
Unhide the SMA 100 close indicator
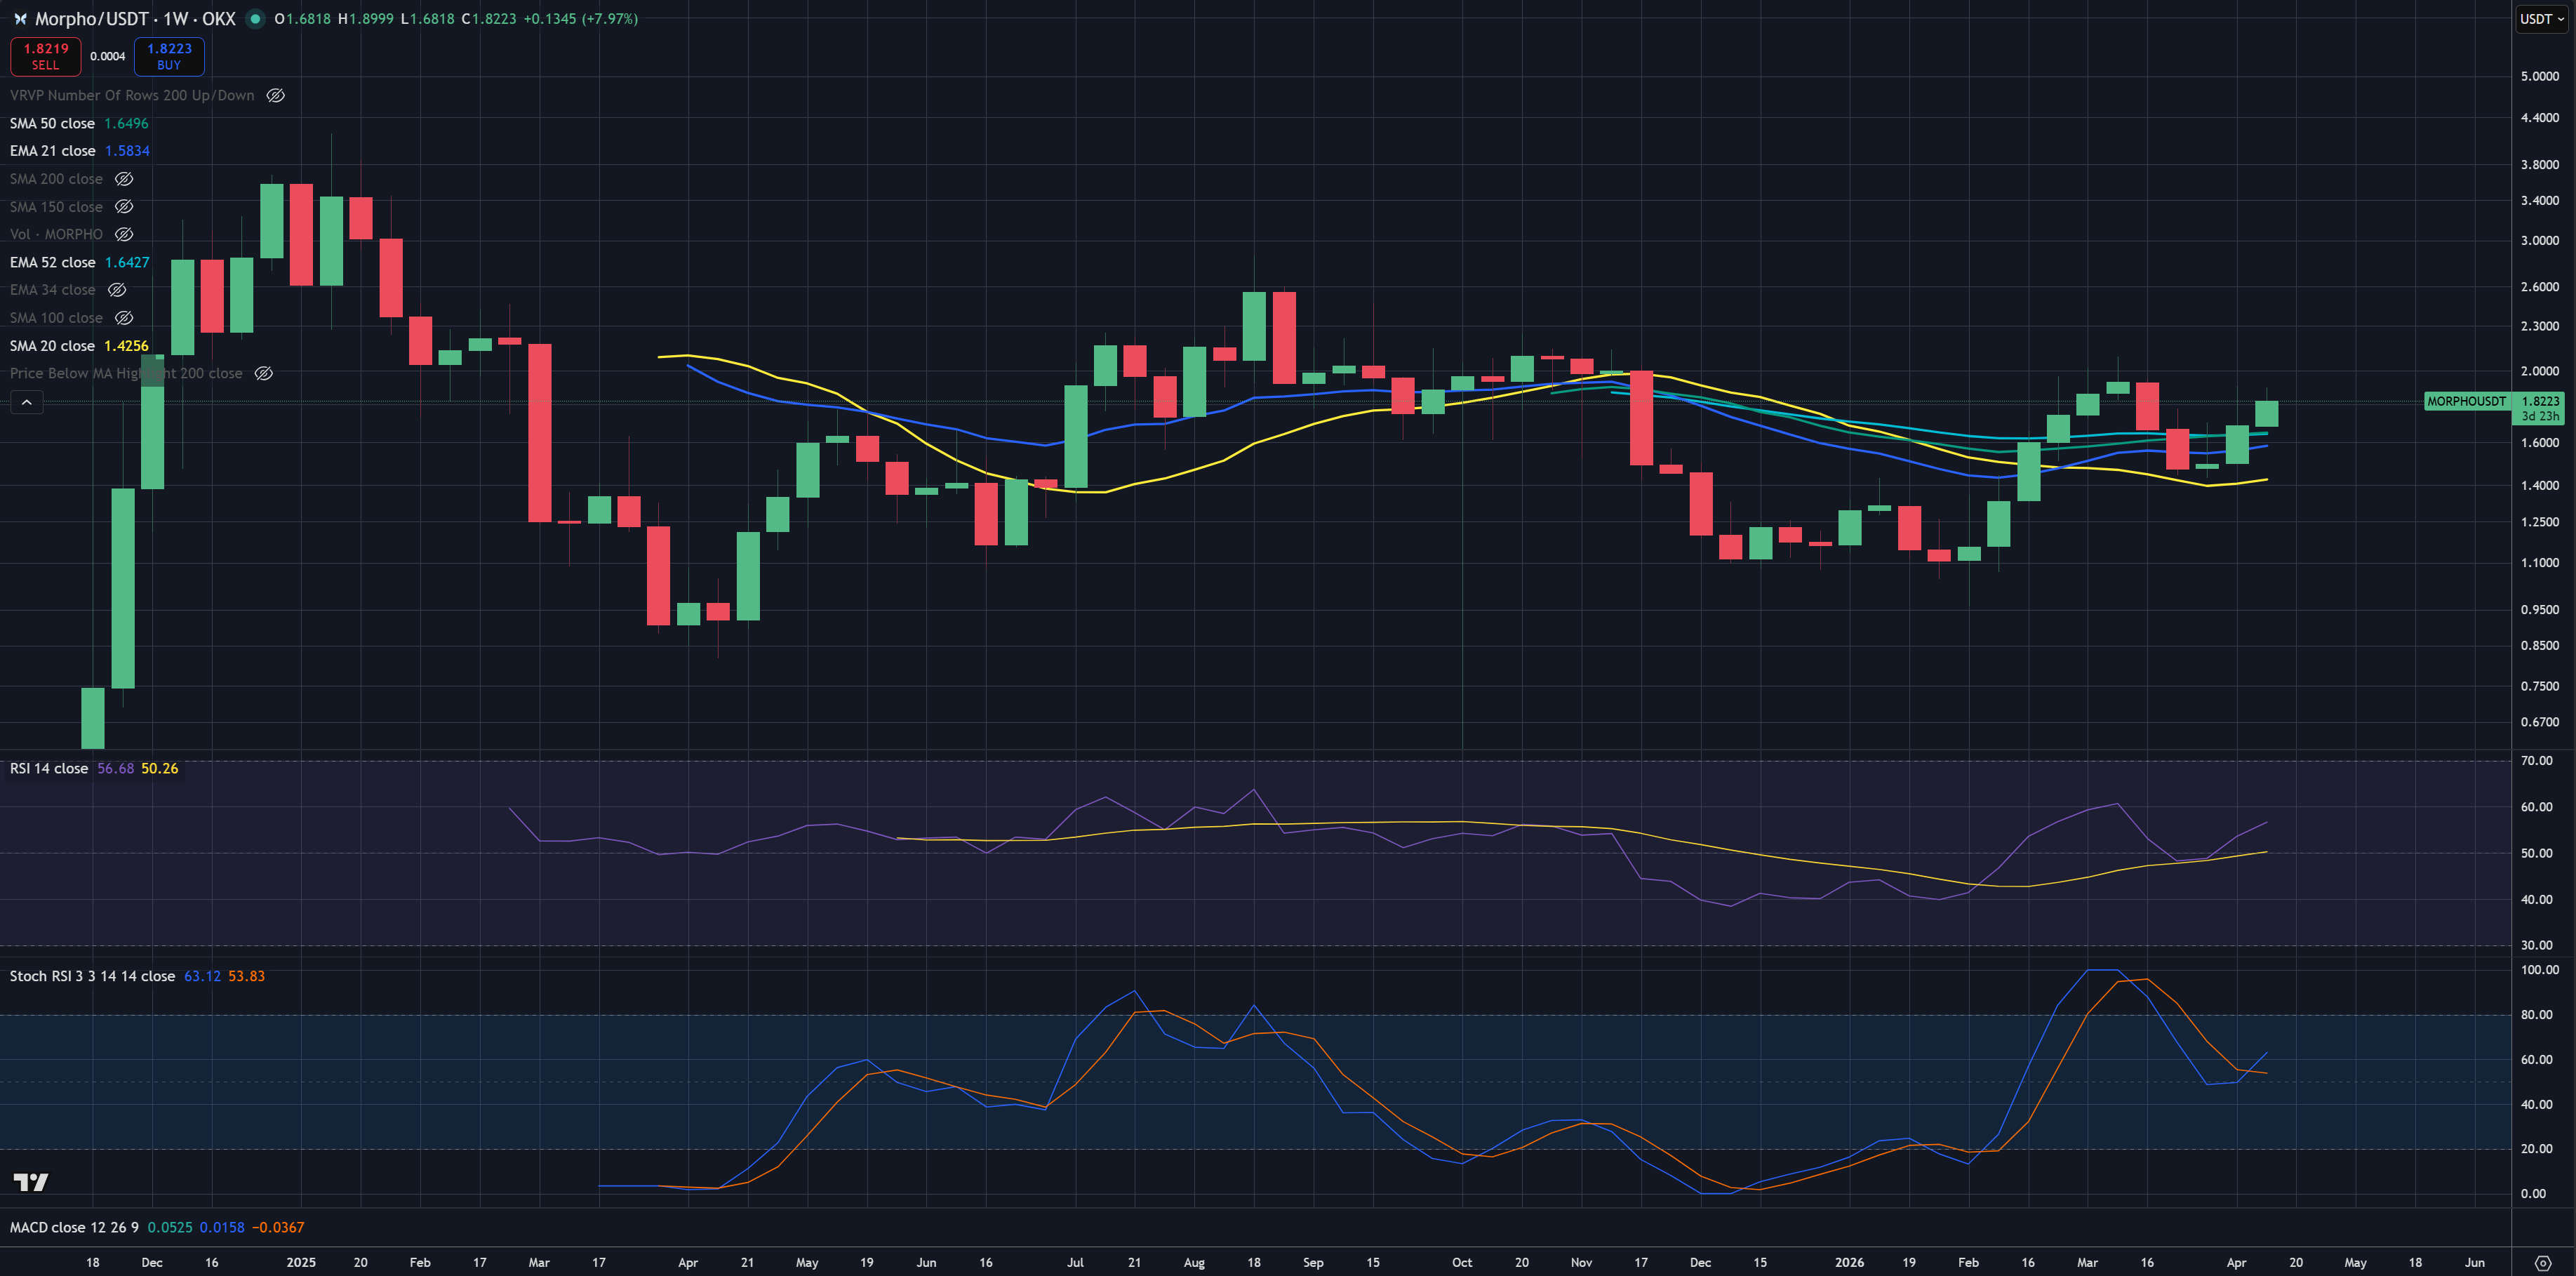[x=124, y=318]
